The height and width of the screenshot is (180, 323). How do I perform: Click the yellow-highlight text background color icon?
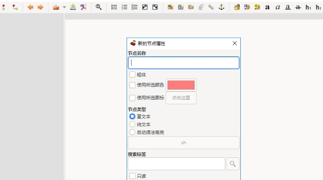point(257,7)
